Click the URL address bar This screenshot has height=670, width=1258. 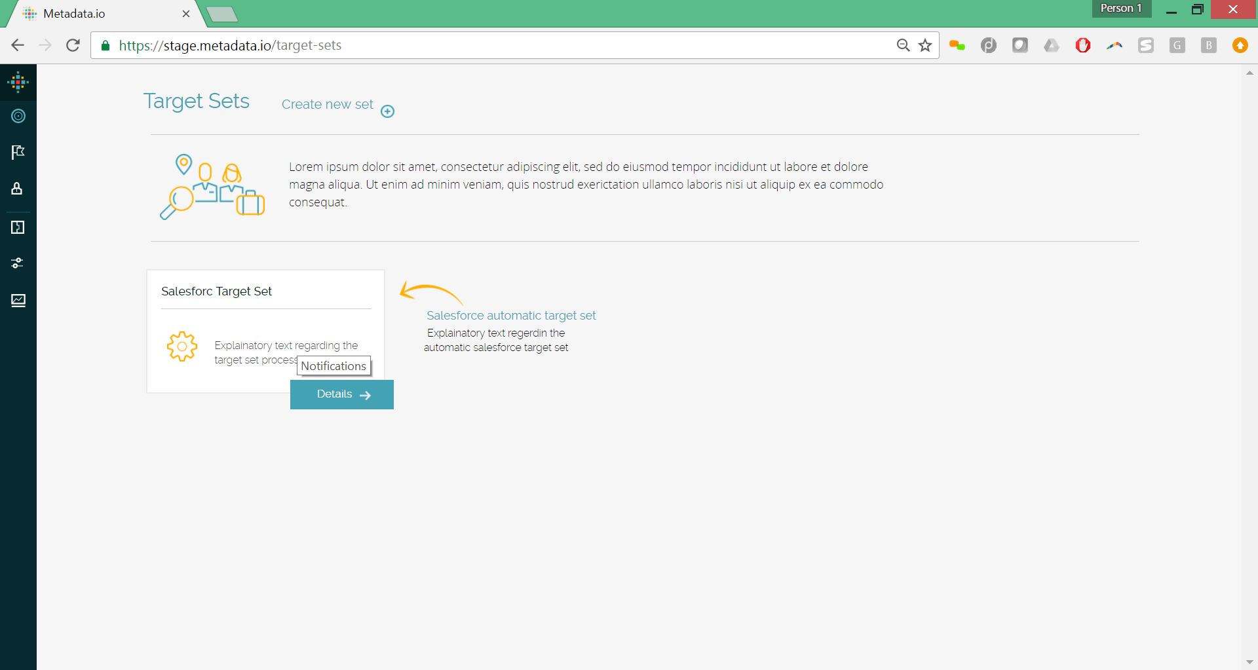coord(498,45)
